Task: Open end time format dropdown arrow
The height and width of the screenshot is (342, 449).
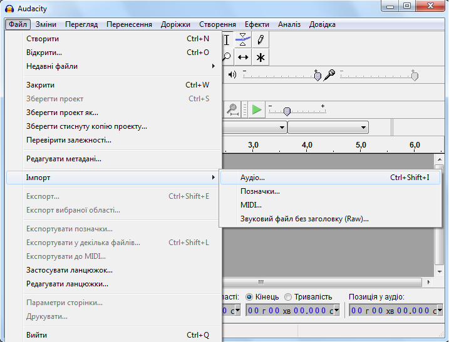Action: point(337,310)
